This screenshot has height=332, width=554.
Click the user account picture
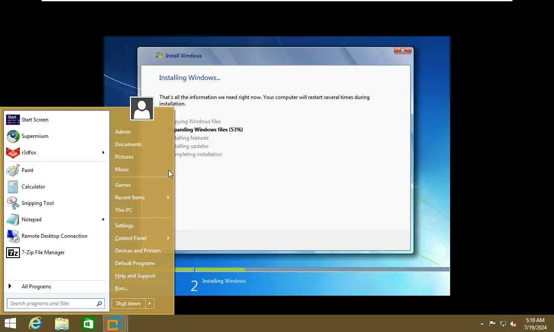[142, 108]
